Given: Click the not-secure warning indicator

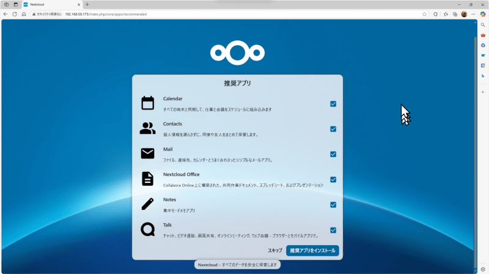Looking at the screenshot, I should pyautogui.click(x=47, y=14).
